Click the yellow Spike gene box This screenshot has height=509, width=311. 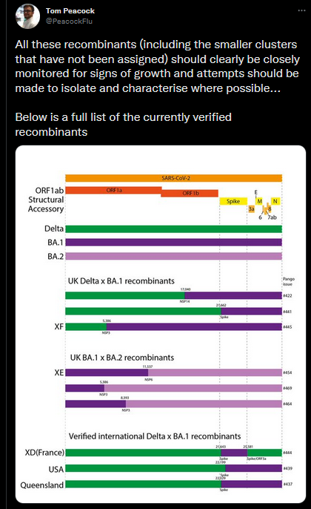coord(233,201)
